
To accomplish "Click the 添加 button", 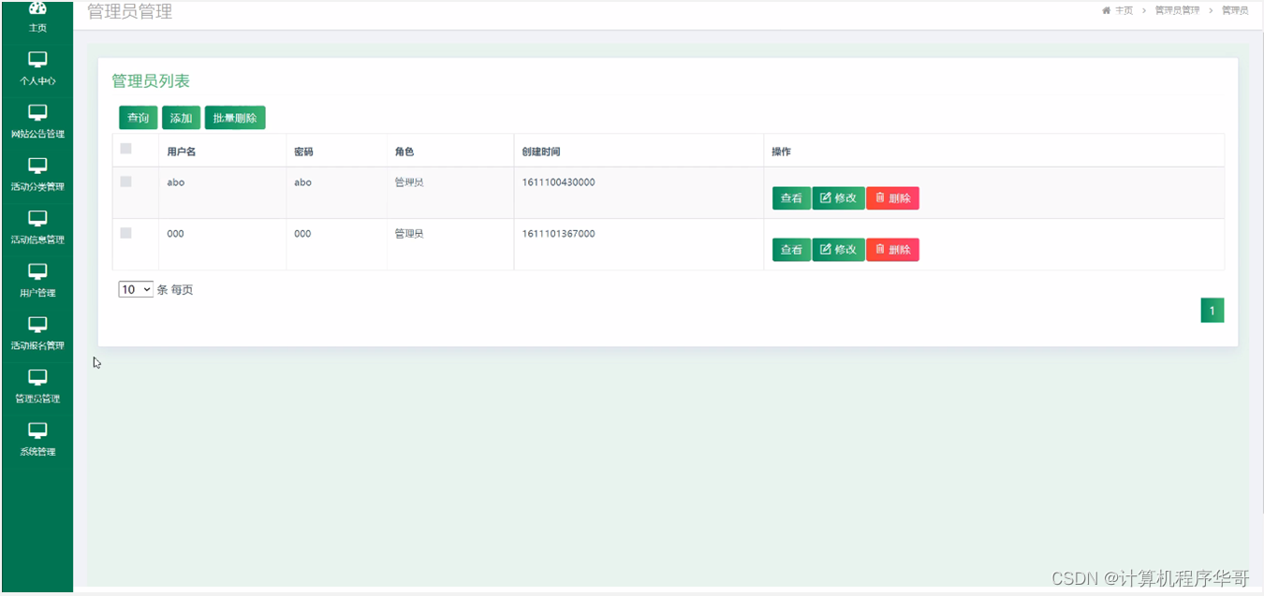I will [181, 118].
